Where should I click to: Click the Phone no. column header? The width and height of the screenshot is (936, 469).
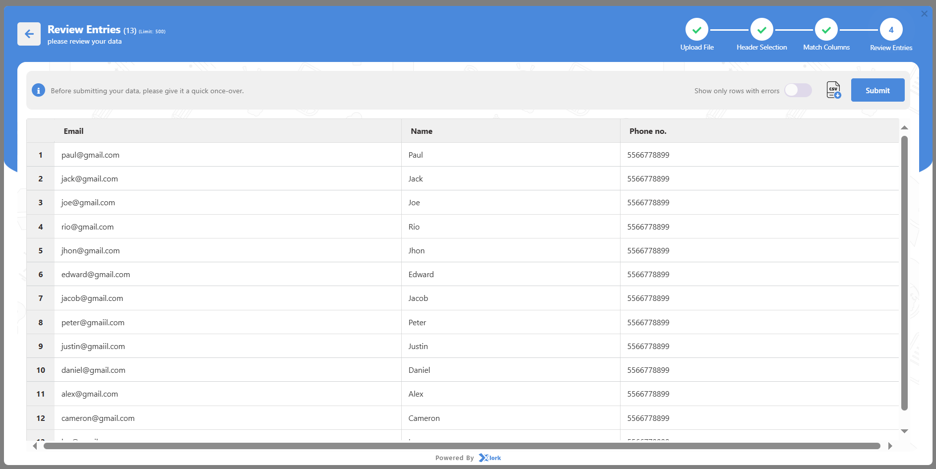tap(647, 131)
